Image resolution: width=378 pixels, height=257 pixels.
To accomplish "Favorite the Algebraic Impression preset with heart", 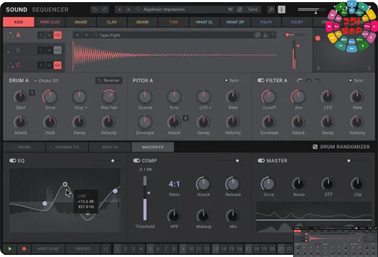I will click(x=230, y=9).
